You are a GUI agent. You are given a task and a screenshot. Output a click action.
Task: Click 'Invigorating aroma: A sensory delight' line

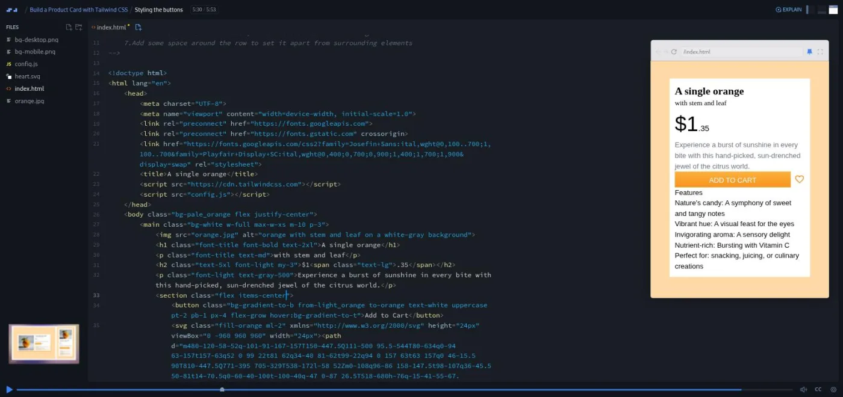coord(732,235)
